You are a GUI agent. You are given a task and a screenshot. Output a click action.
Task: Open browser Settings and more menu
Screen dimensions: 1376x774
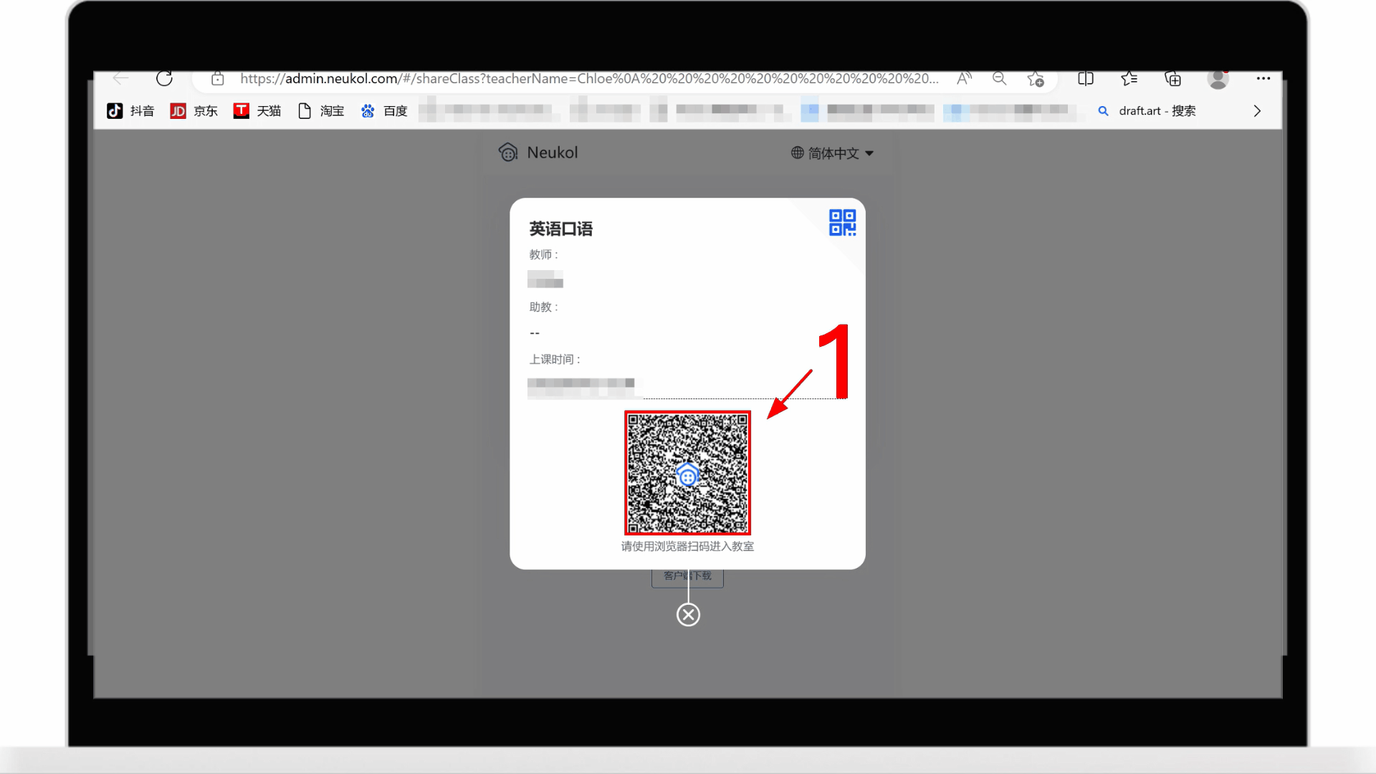click(x=1263, y=78)
